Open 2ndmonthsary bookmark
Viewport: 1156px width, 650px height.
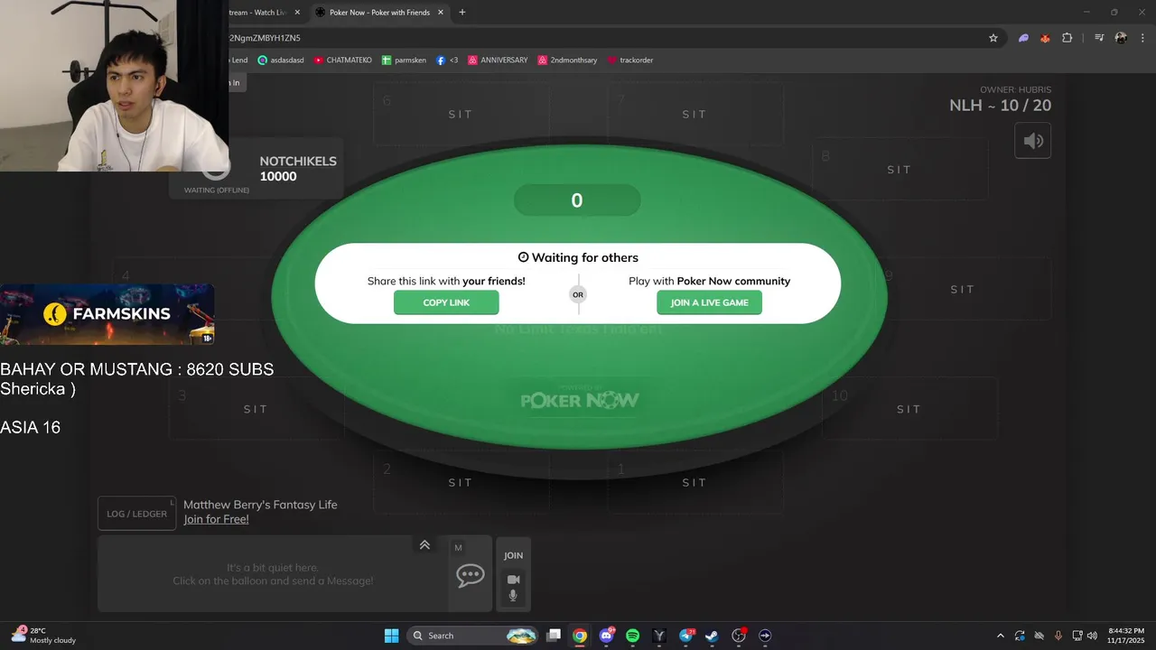point(567,60)
